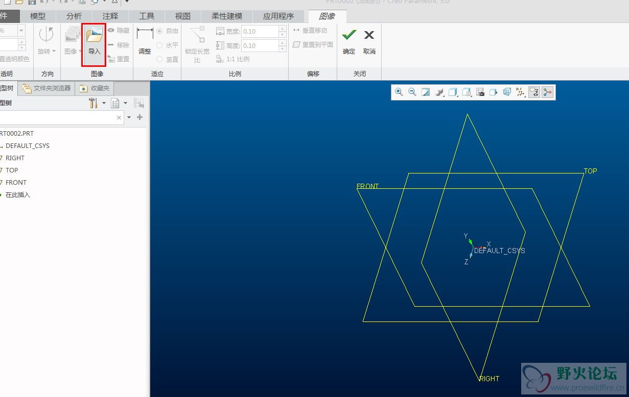Open the view manager icon
Viewport: 629px width, 397px height.
pos(467,92)
